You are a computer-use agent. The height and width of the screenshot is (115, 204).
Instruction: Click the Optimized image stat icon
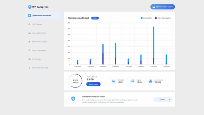click(113, 81)
